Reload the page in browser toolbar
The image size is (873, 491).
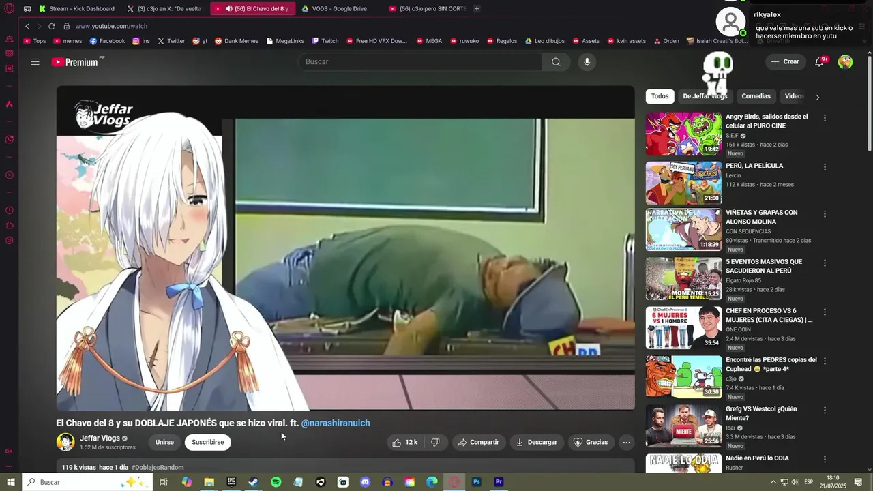[51, 26]
